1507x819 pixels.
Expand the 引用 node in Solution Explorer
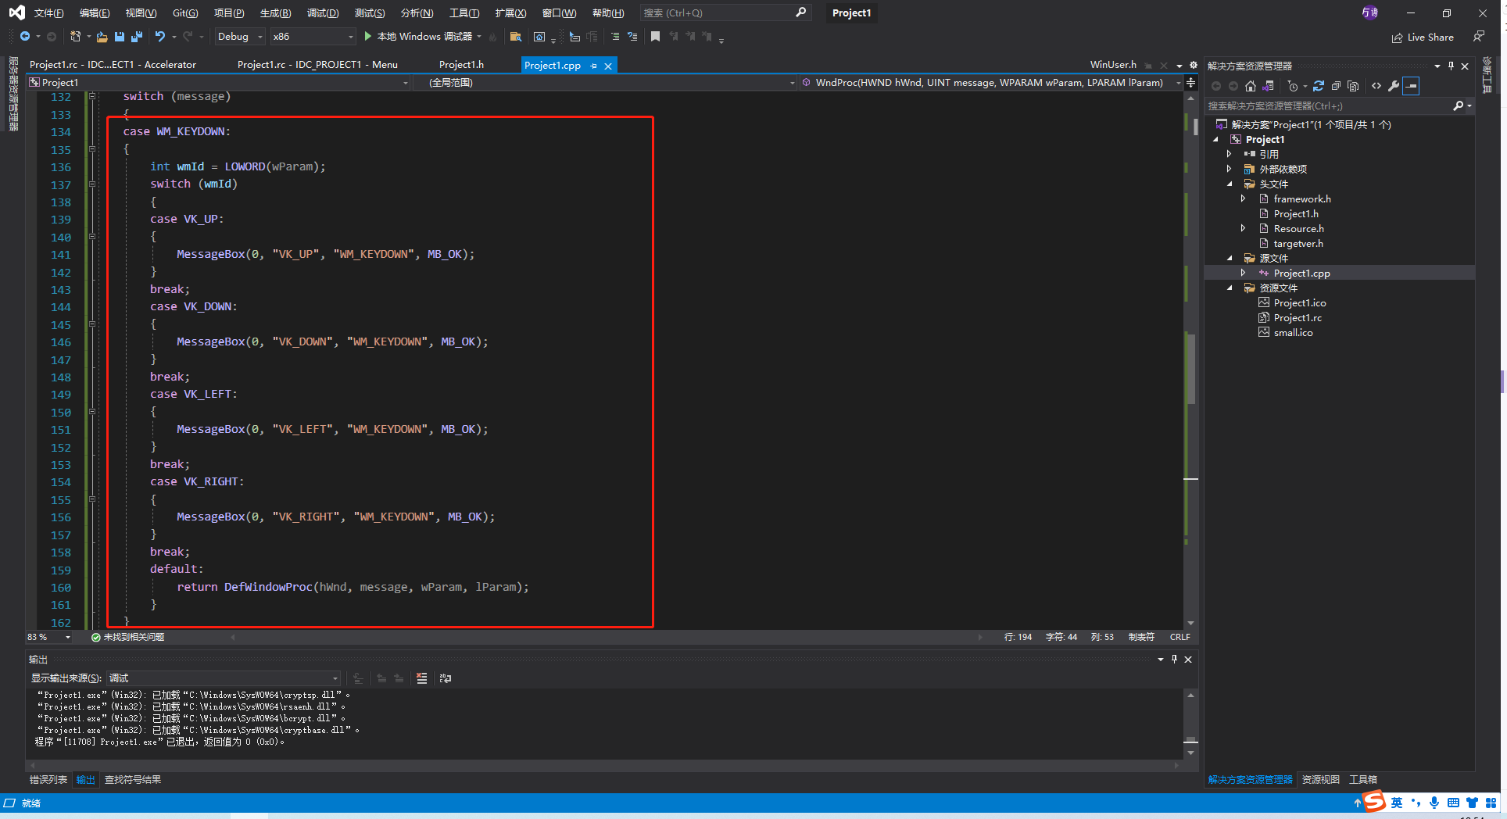(x=1230, y=155)
